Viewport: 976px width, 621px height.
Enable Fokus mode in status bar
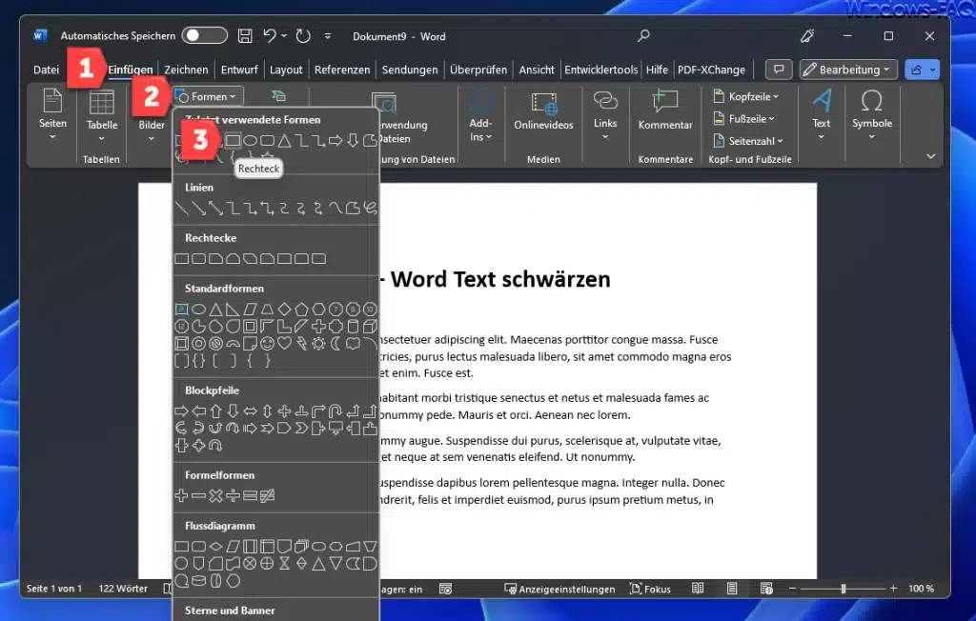point(650,589)
